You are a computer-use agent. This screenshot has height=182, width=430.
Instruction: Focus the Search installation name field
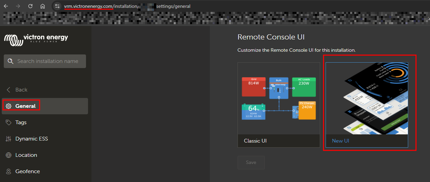[45, 61]
